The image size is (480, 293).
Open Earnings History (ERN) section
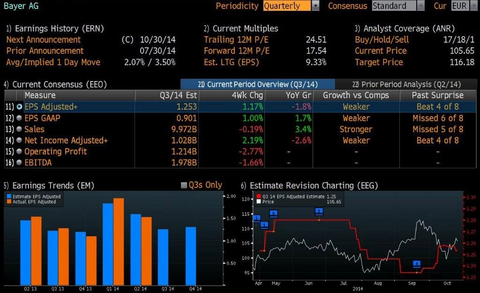click(x=55, y=29)
